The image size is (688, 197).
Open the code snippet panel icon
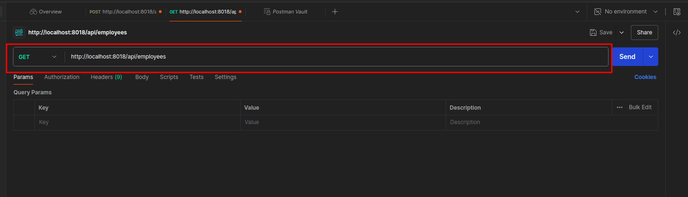677,33
